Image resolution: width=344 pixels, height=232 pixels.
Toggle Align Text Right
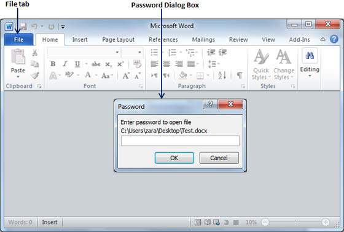point(179,64)
